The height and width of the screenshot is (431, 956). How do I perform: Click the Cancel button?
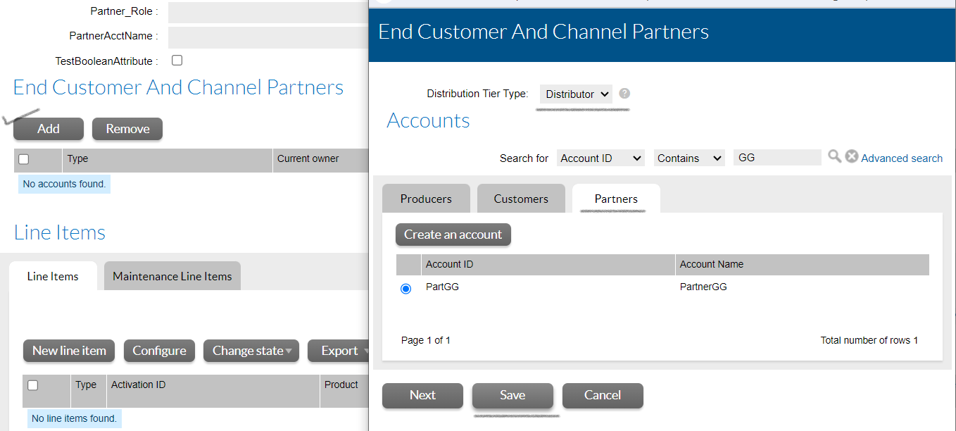point(603,395)
